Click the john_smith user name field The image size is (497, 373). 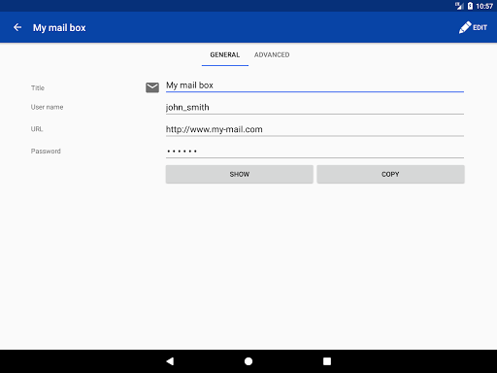click(315, 108)
